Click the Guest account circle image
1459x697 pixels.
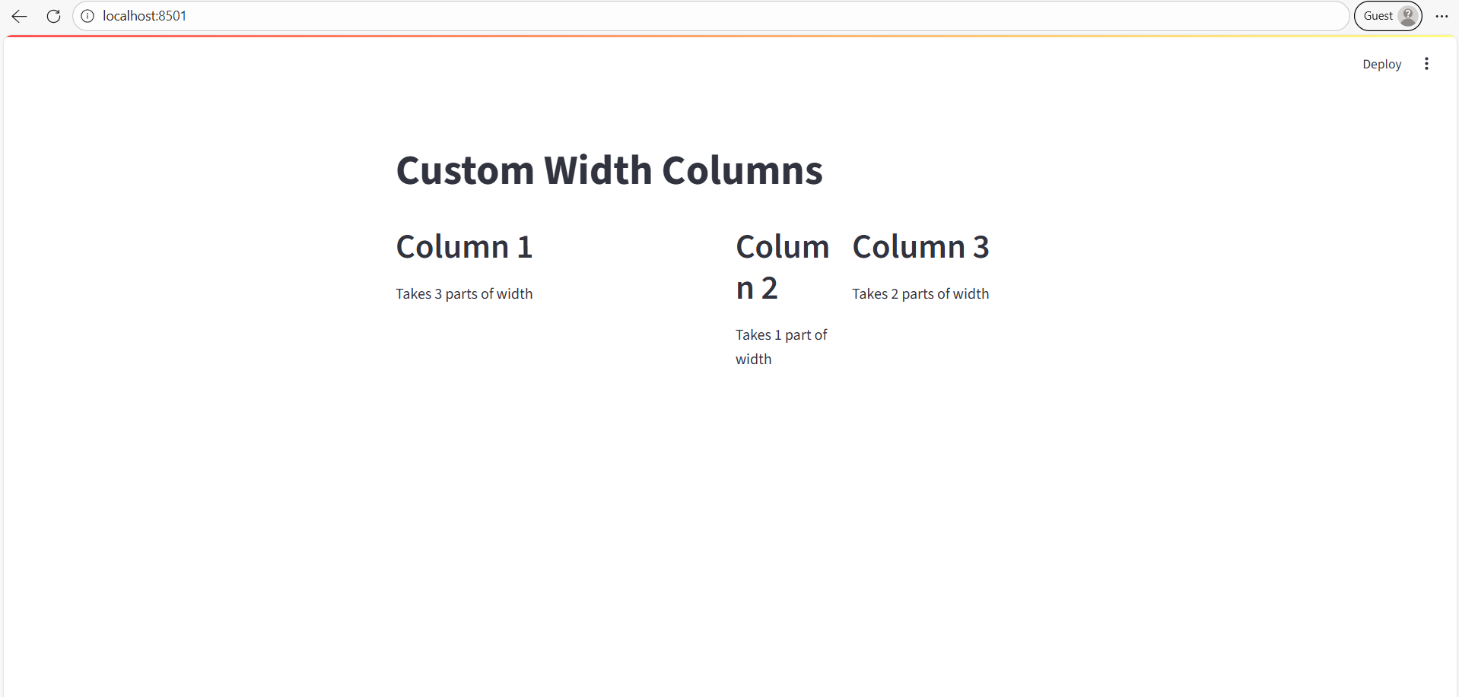click(1407, 15)
